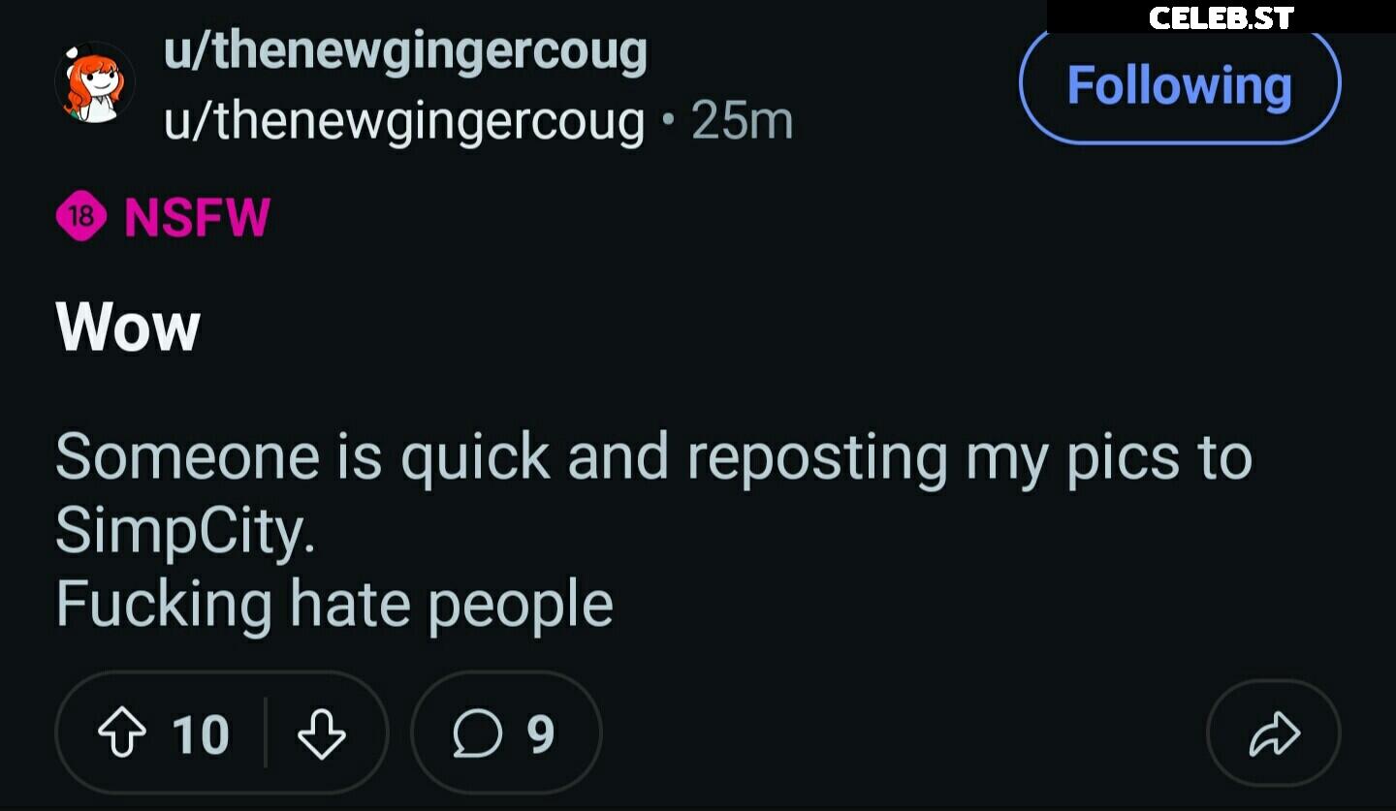Click the CELEB.ST watermark at top
1396x811 pixels.
coord(1221,17)
